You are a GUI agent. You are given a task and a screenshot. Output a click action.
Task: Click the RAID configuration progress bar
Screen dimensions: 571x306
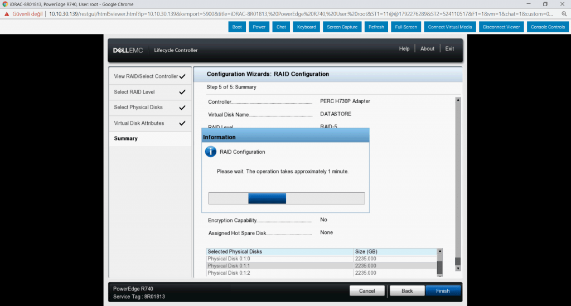tap(286, 198)
